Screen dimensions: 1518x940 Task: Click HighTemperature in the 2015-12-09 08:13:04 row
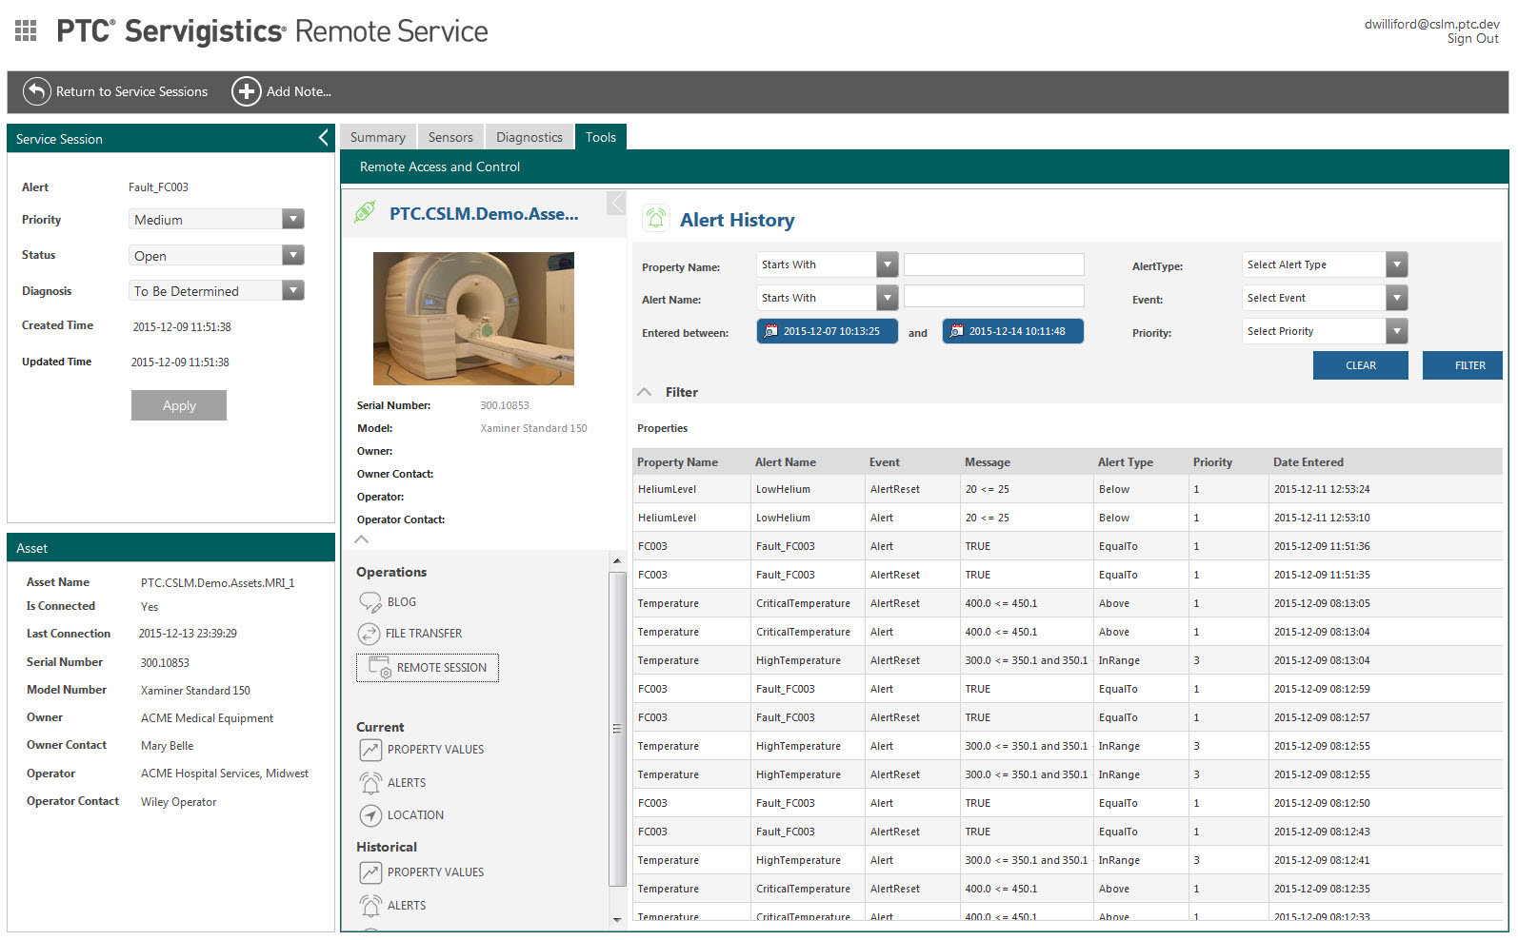(798, 660)
